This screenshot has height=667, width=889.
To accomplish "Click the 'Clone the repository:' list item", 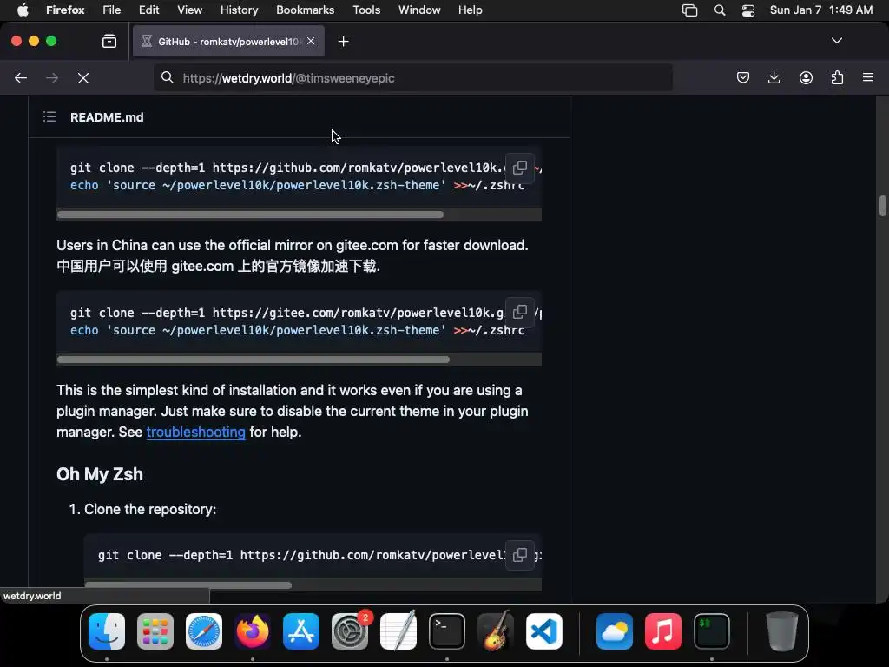I will (x=149, y=509).
